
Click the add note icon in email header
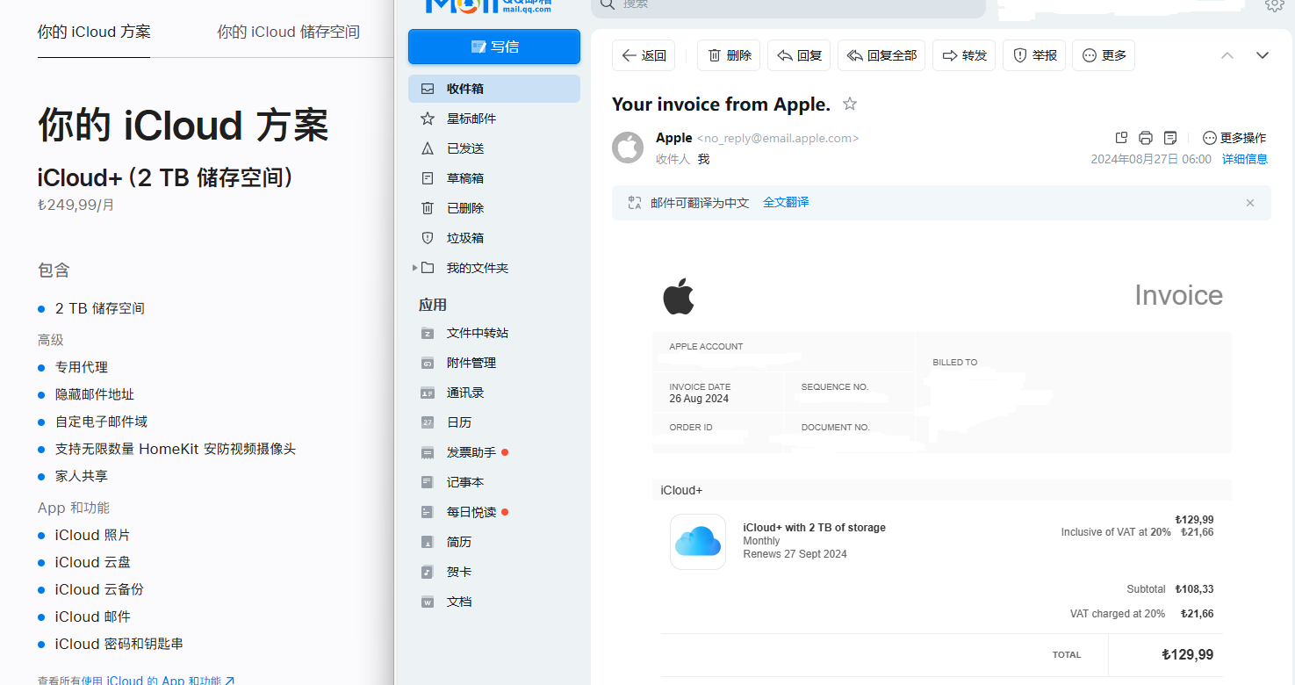(1169, 138)
